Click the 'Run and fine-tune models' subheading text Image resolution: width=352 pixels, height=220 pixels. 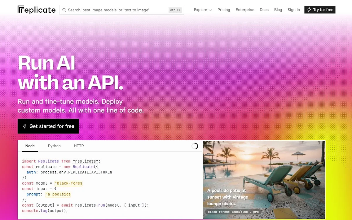81,106
